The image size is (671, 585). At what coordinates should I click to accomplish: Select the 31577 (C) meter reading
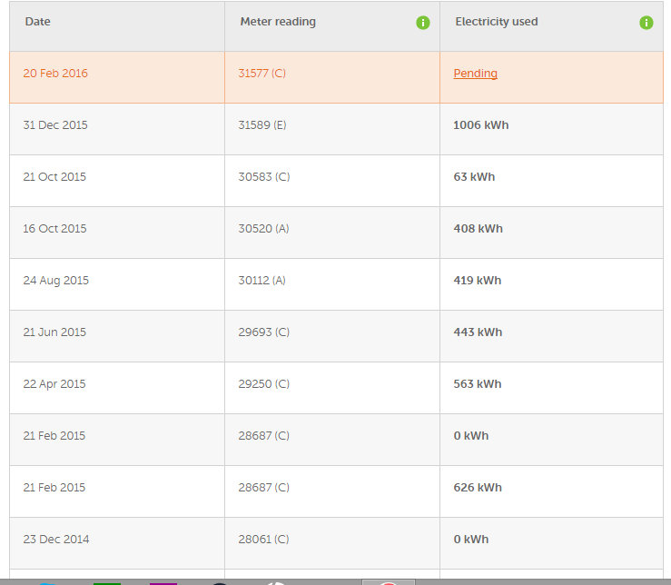[x=261, y=74]
